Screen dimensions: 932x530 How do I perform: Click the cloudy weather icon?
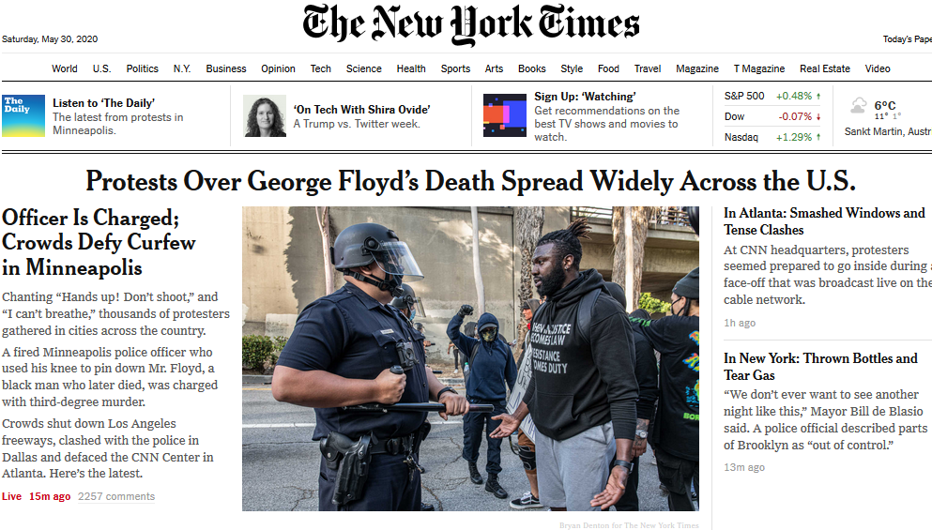coord(858,106)
